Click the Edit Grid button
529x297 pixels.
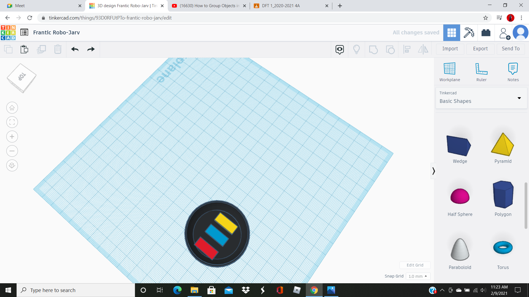[415, 265]
